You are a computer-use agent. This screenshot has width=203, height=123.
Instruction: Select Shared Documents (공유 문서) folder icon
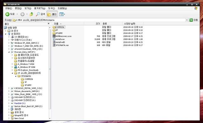(12, 112)
